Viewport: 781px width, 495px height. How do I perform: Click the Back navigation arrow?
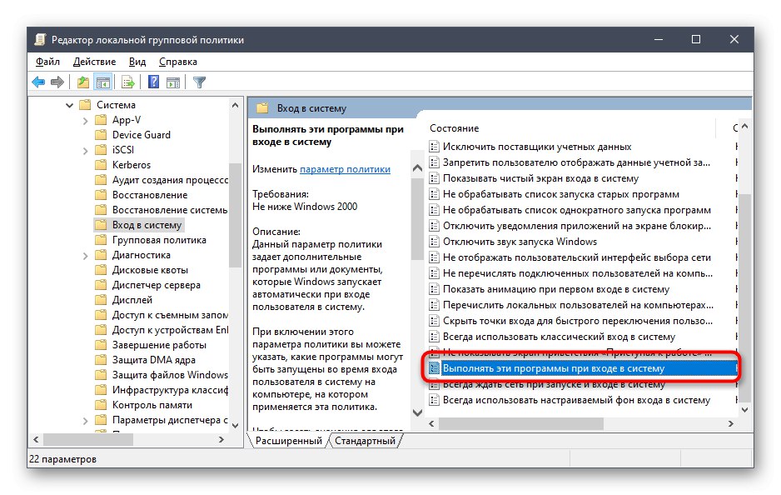coord(37,82)
